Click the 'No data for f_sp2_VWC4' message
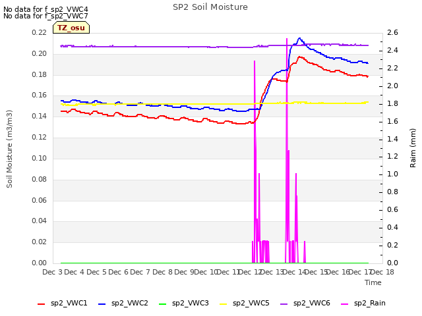This screenshot has width=422, height=316. pyautogui.click(x=45, y=9)
